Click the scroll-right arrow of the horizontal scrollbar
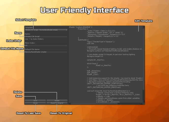This screenshot has width=169, height=122. (142, 104)
